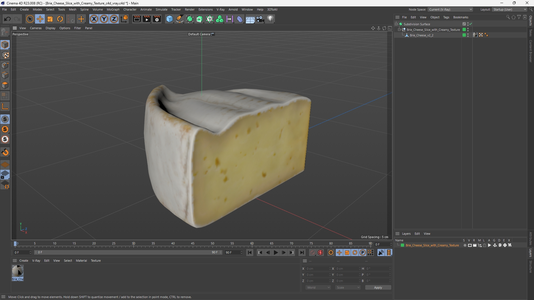This screenshot has width=534, height=300.
Task: Enable Autokeying in timeline controls
Action: (x=320, y=252)
